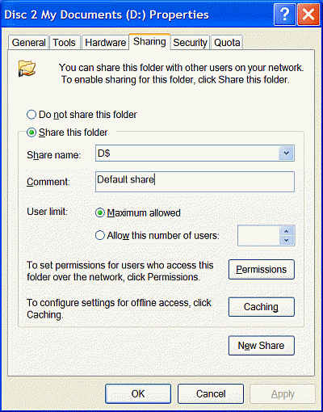
Task: Click the Comment label
Action: [x=48, y=182]
